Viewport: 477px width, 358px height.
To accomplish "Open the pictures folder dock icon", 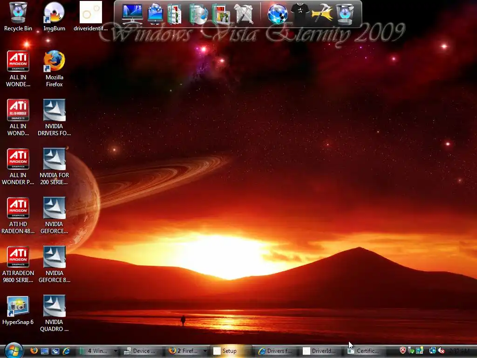I will 221,14.
